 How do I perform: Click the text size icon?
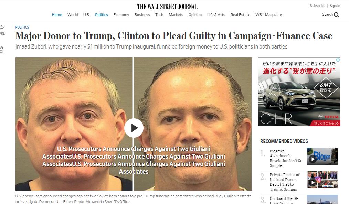(x=2, y=47)
